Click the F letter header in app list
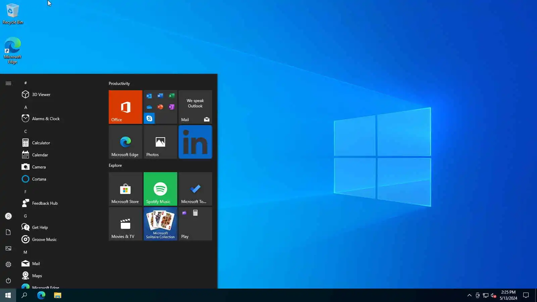This screenshot has width=537, height=302. [26, 192]
